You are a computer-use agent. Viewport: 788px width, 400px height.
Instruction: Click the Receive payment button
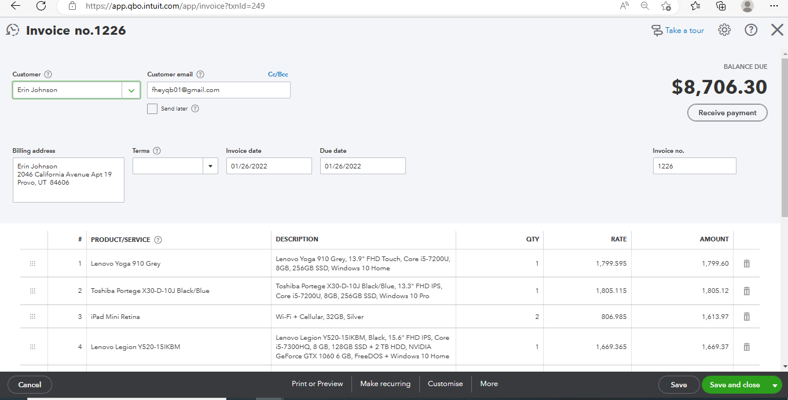727,113
